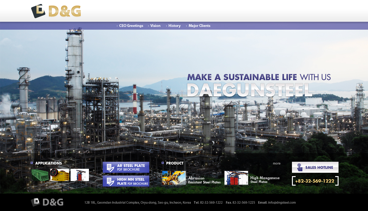Click the footer D&G logo
Viewport: 368px width, 211px height.
(x=47, y=202)
